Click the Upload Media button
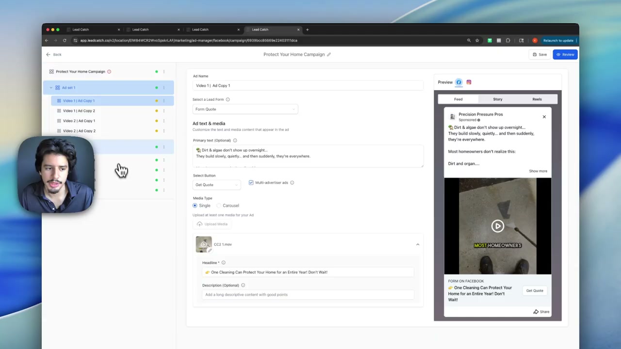 click(212, 224)
